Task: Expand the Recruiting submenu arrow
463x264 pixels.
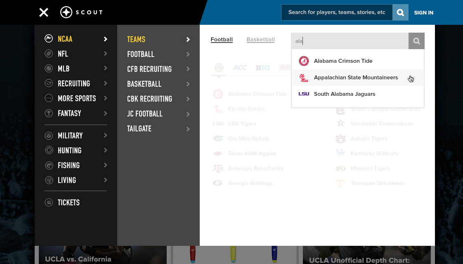Action: tap(105, 83)
